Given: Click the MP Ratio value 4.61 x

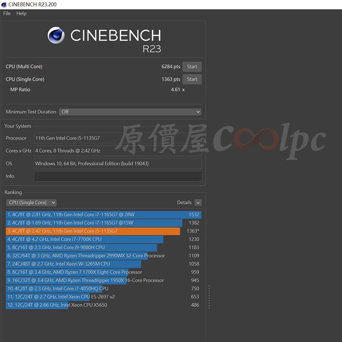Looking at the screenshot, I should click(177, 90).
